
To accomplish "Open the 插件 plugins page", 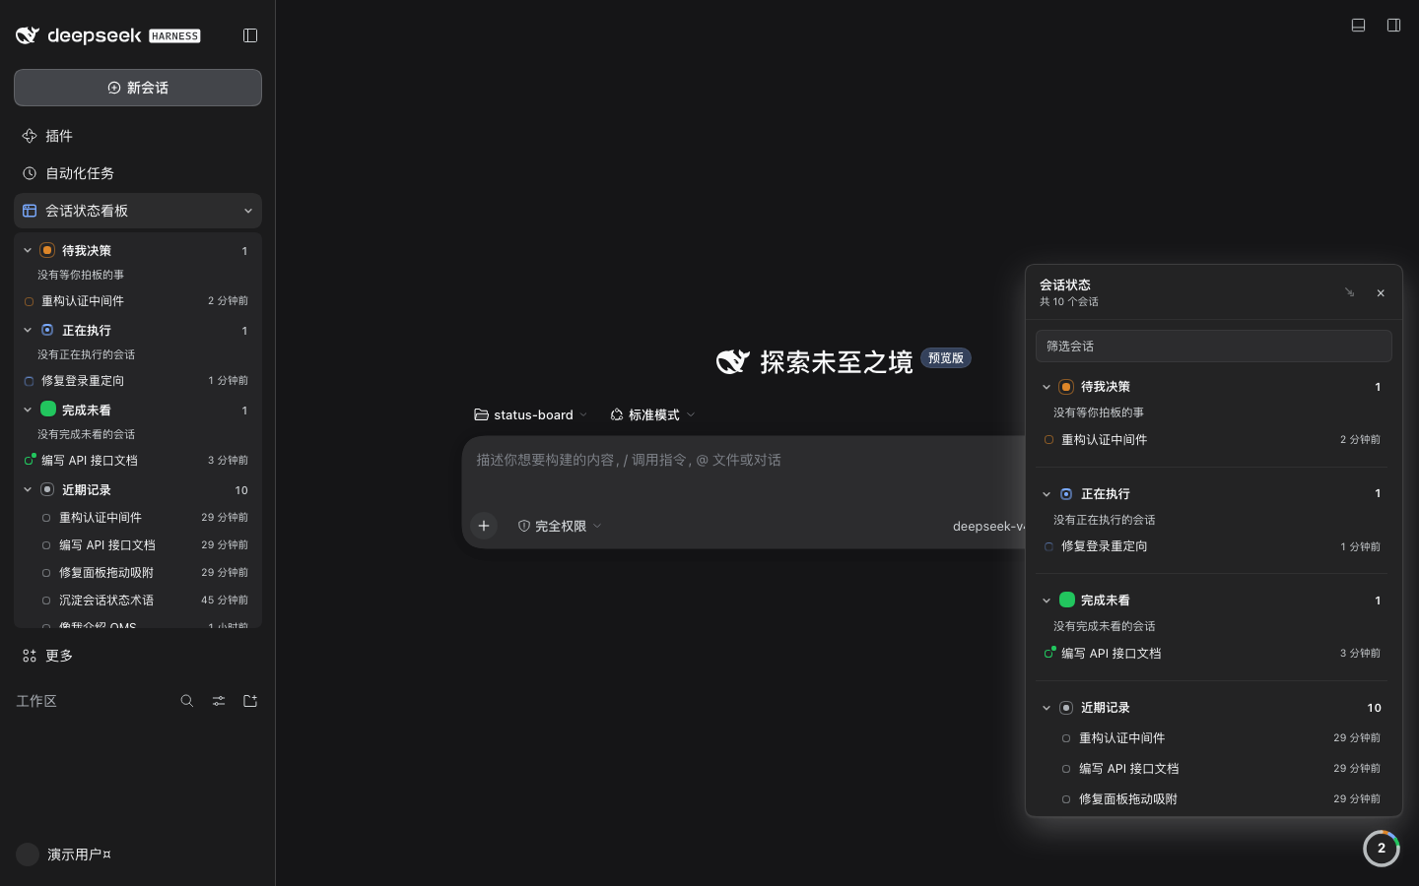I will point(138,136).
